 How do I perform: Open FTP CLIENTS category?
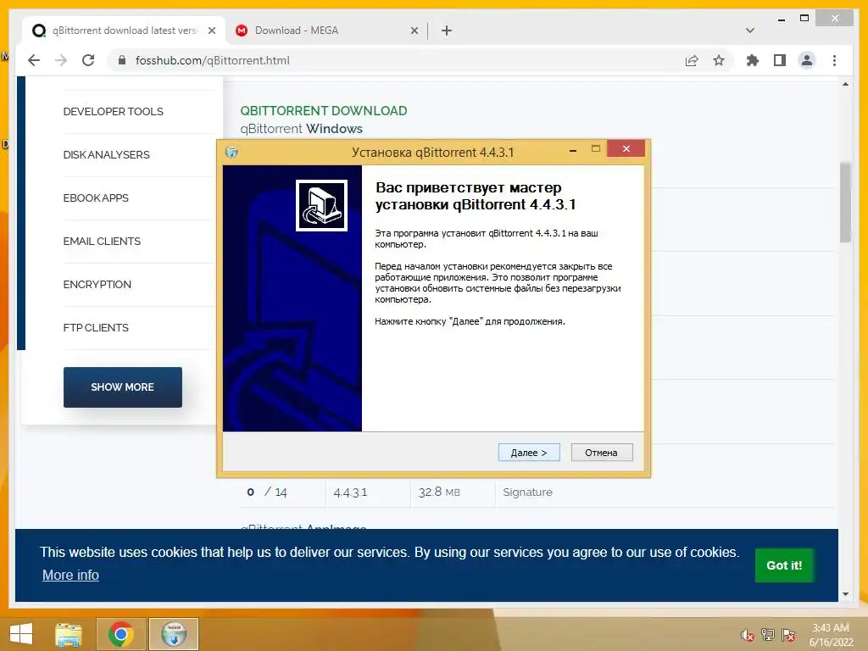coord(96,327)
